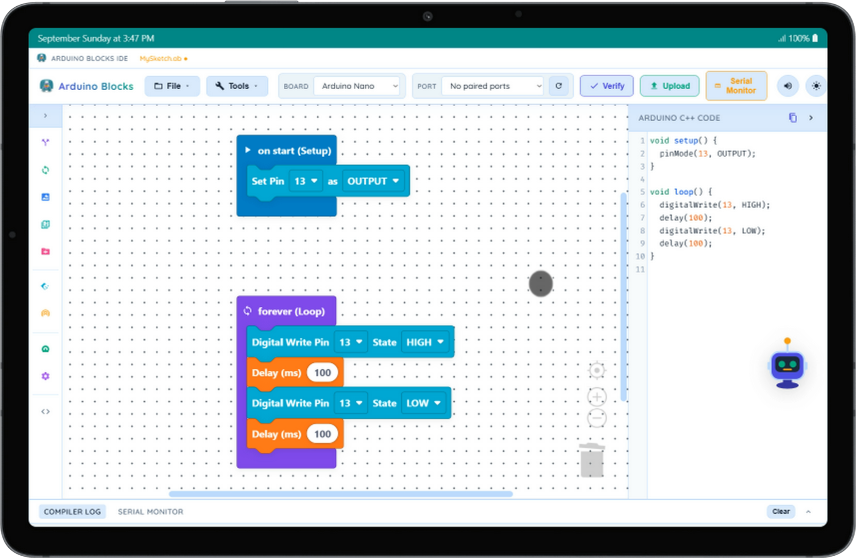Click the workspace trash can
The width and height of the screenshot is (856, 558).
[x=592, y=460]
